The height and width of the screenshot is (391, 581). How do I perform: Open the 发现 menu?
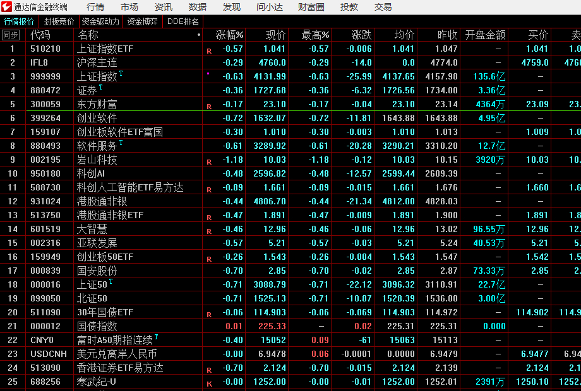232,7
